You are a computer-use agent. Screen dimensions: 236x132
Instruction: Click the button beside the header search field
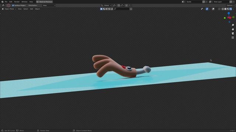coord(131,9)
